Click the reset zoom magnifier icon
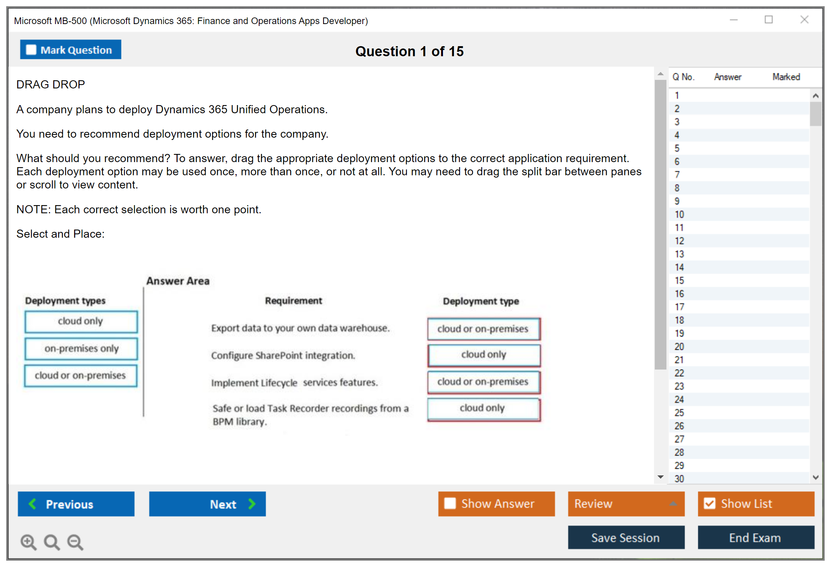Screen dimensions: 834x570 [52, 542]
